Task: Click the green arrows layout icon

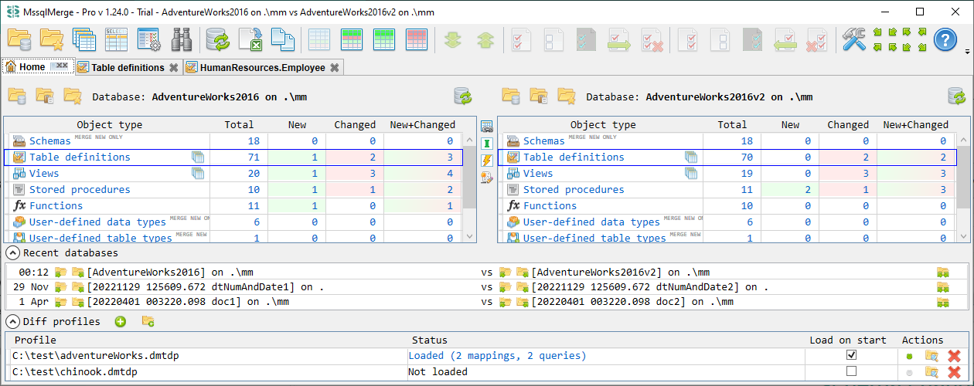Action: pyautogui.click(x=900, y=39)
